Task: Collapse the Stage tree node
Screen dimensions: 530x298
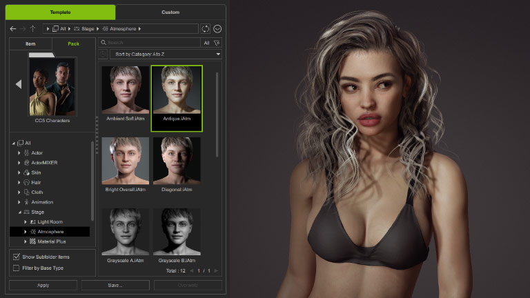Action: pyautogui.click(x=19, y=212)
